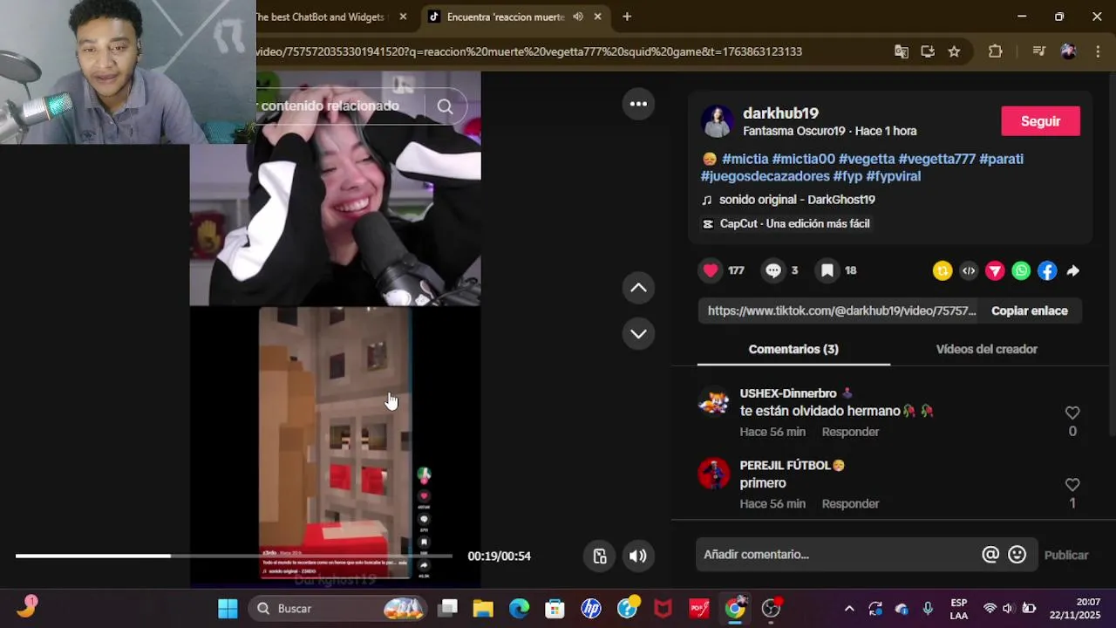Open the mini-player icon beside the volume
Image resolution: width=1116 pixels, height=628 pixels.
(600, 556)
